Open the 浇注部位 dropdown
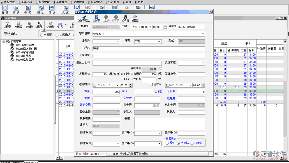This screenshot has width=289, height=163. 203,63
